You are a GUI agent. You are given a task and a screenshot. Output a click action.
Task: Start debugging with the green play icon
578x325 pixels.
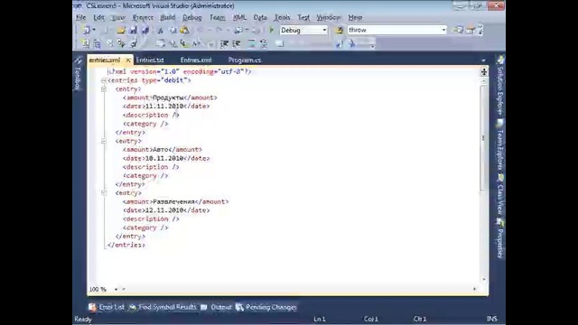272,30
